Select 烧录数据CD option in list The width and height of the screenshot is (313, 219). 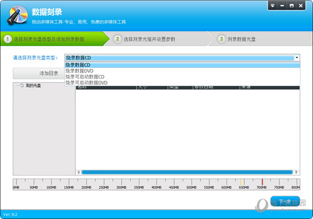coord(182,65)
